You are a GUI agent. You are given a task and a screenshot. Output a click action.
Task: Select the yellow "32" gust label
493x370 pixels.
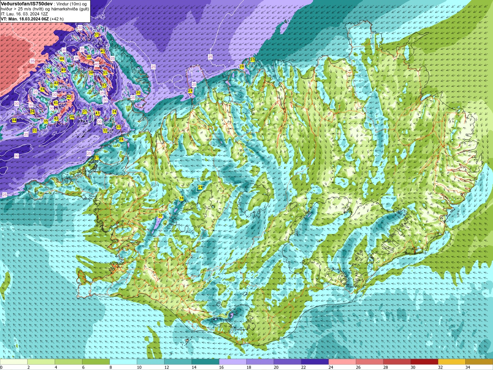(105, 131)
